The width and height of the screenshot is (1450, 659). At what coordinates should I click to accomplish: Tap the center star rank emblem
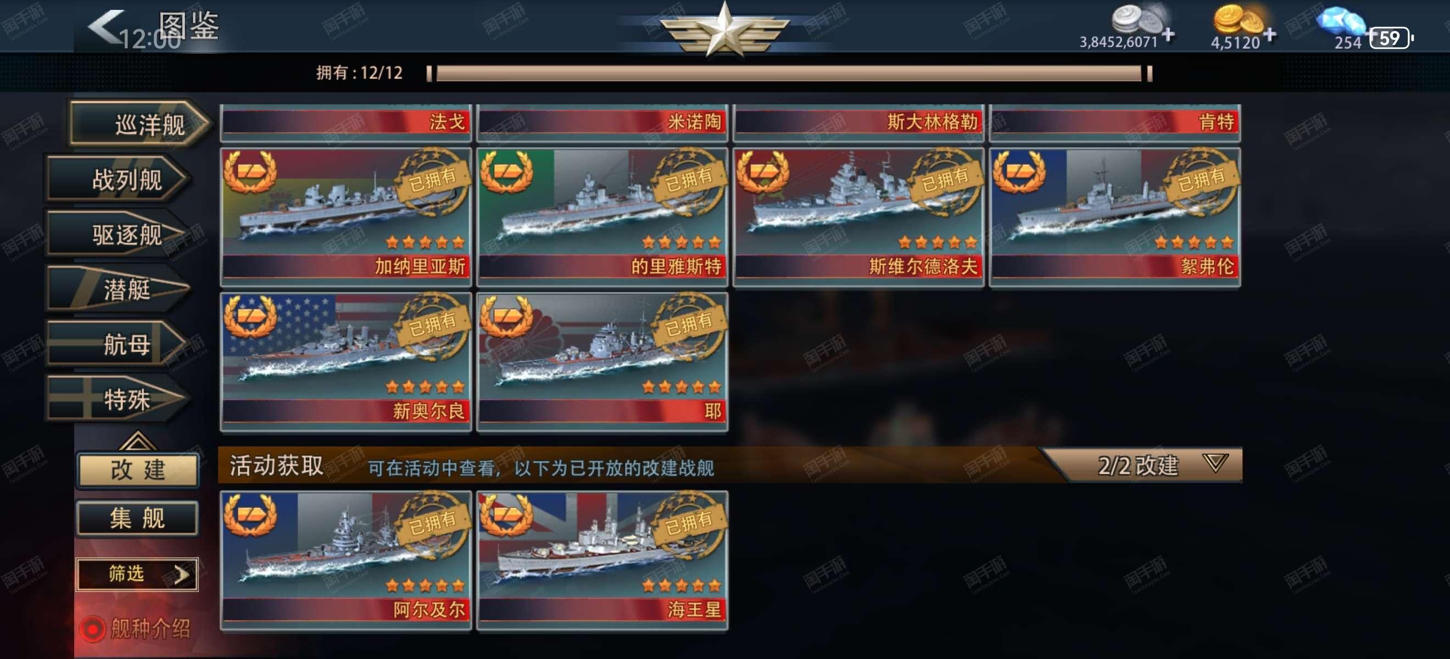[725, 28]
